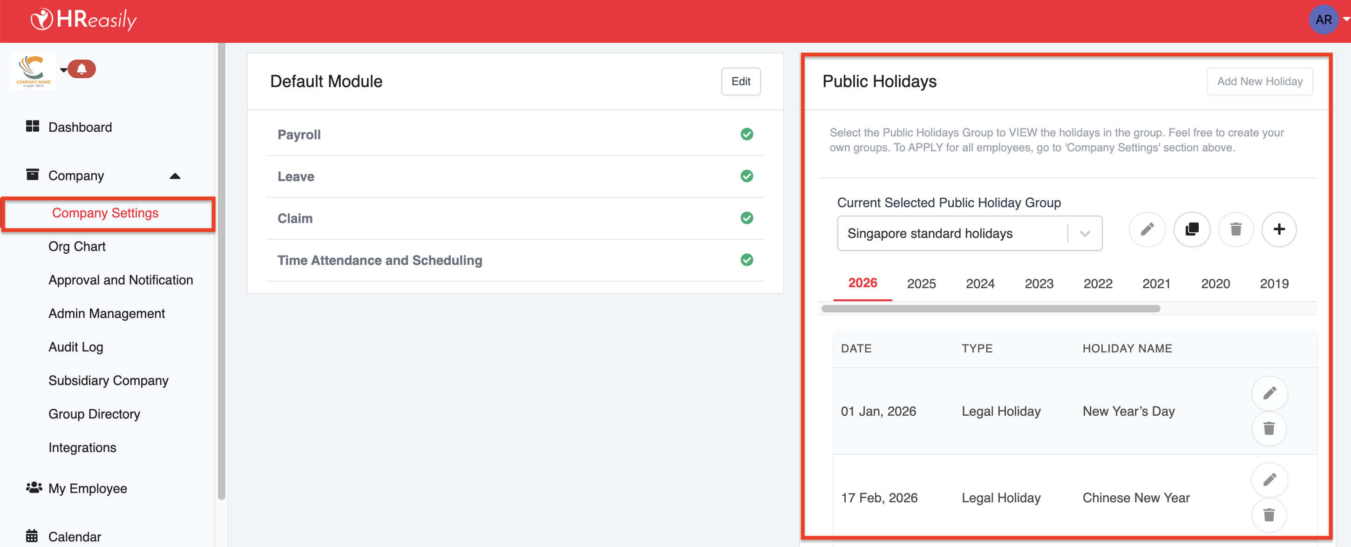Add a new holiday group with plus icon
The width and height of the screenshot is (1351, 547).
1279,229
